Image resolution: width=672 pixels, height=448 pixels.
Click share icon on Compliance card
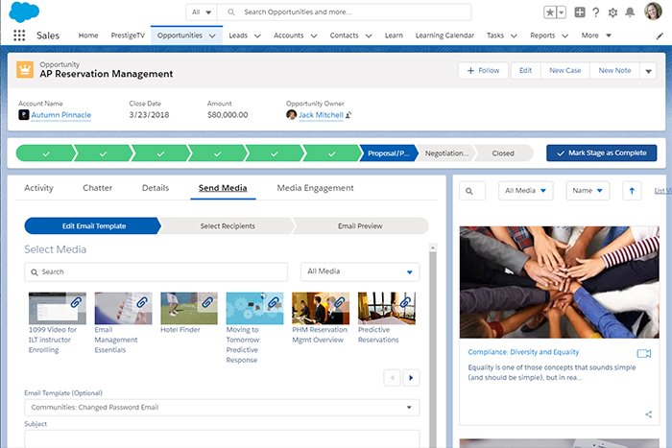[x=649, y=414]
